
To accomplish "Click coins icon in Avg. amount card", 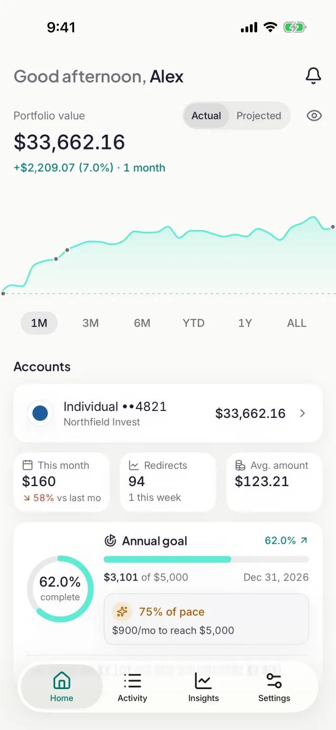I will (240, 465).
